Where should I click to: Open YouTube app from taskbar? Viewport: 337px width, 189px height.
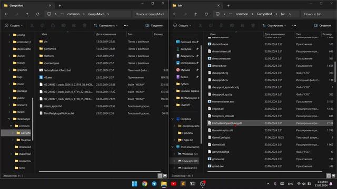[x=173, y=184]
